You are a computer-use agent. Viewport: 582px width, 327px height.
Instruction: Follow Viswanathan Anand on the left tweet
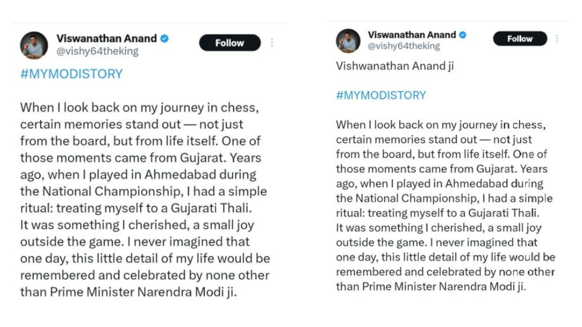pyautogui.click(x=230, y=43)
